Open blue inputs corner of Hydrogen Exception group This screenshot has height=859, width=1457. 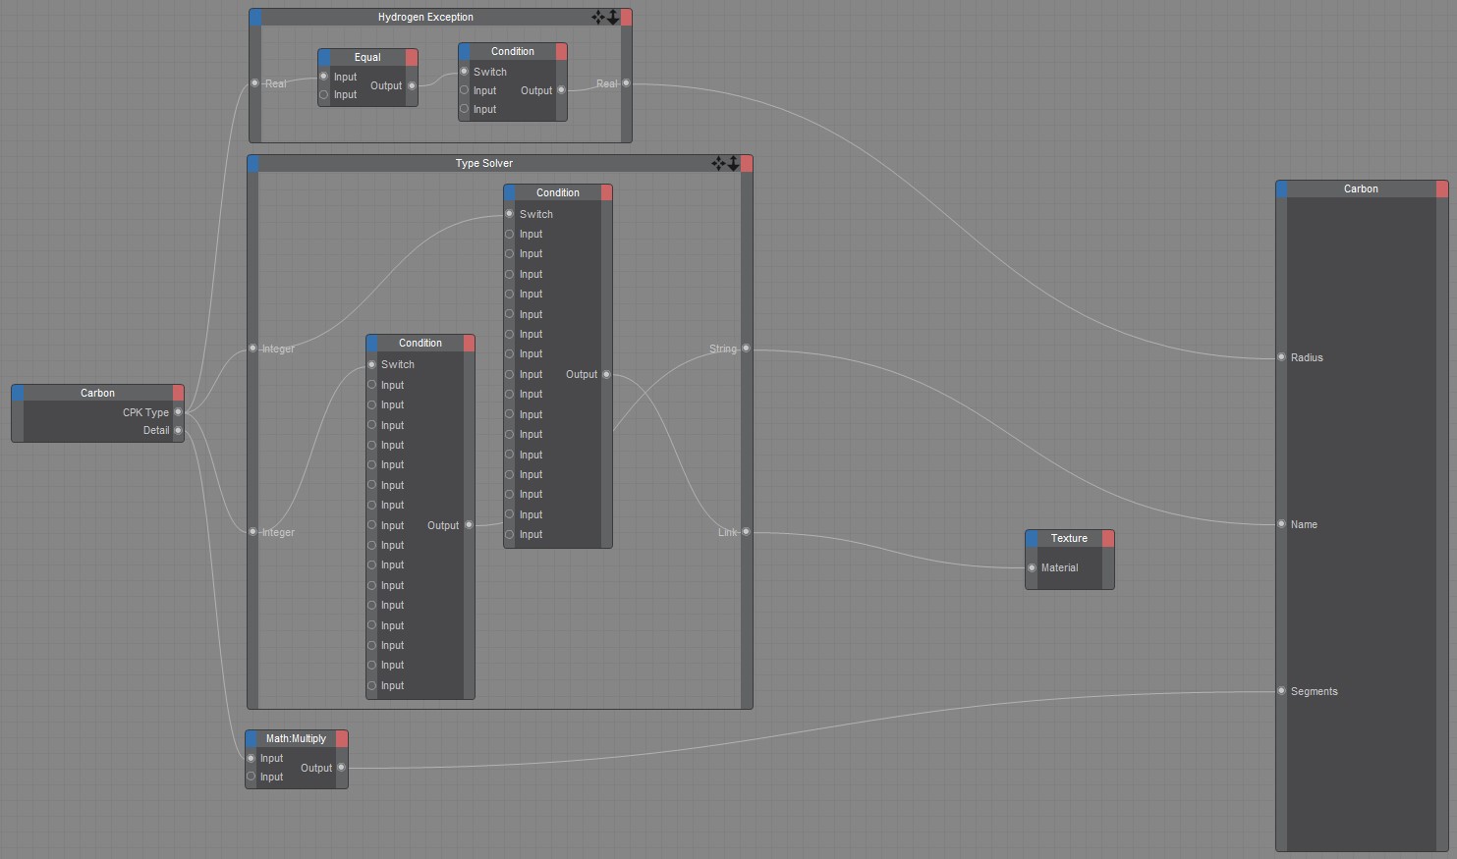(x=255, y=17)
